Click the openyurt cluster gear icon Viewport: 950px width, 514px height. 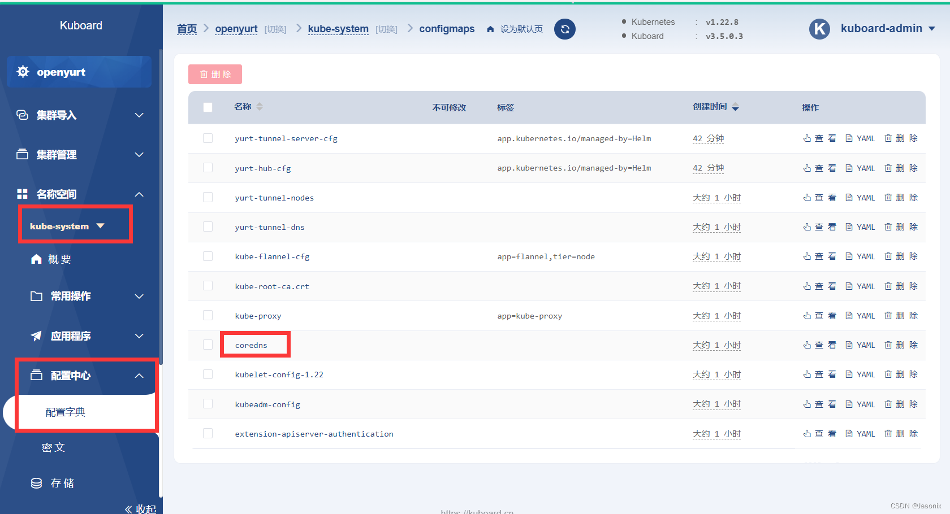click(23, 72)
